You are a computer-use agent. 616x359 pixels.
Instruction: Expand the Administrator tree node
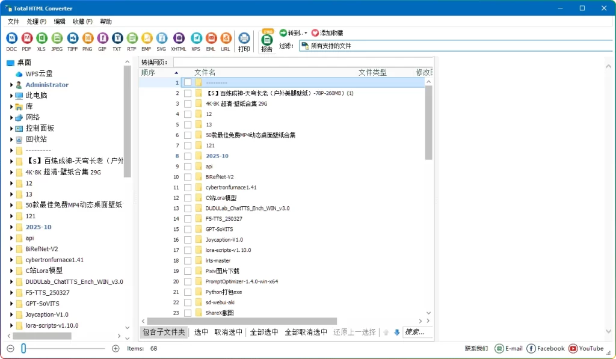(11, 85)
